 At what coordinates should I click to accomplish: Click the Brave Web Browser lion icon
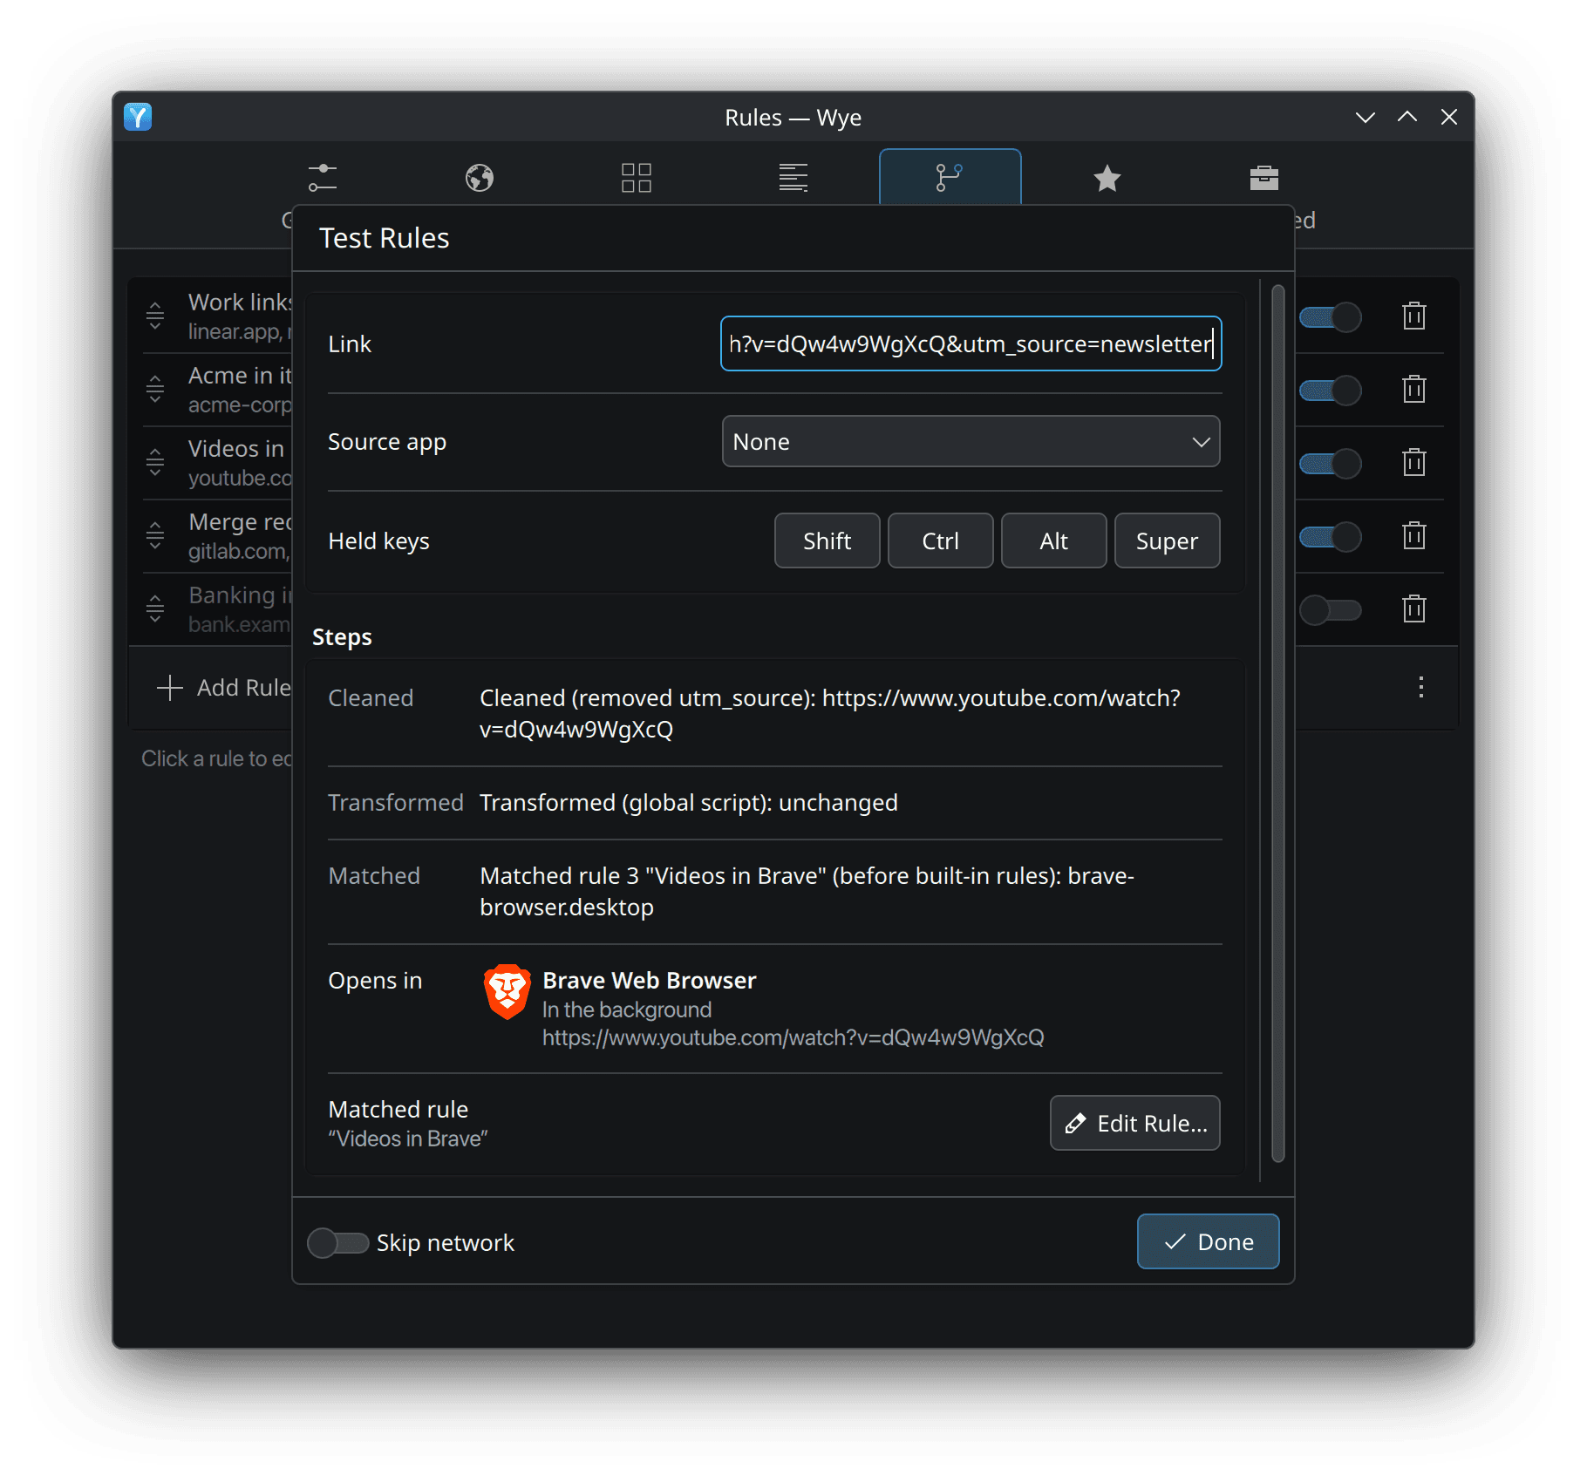click(507, 992)
